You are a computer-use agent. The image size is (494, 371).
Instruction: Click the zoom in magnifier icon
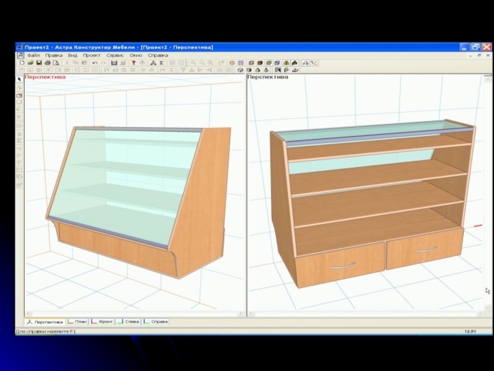(x=193, y=63)
